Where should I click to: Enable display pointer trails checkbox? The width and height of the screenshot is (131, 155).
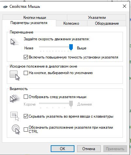pos(26,97)
